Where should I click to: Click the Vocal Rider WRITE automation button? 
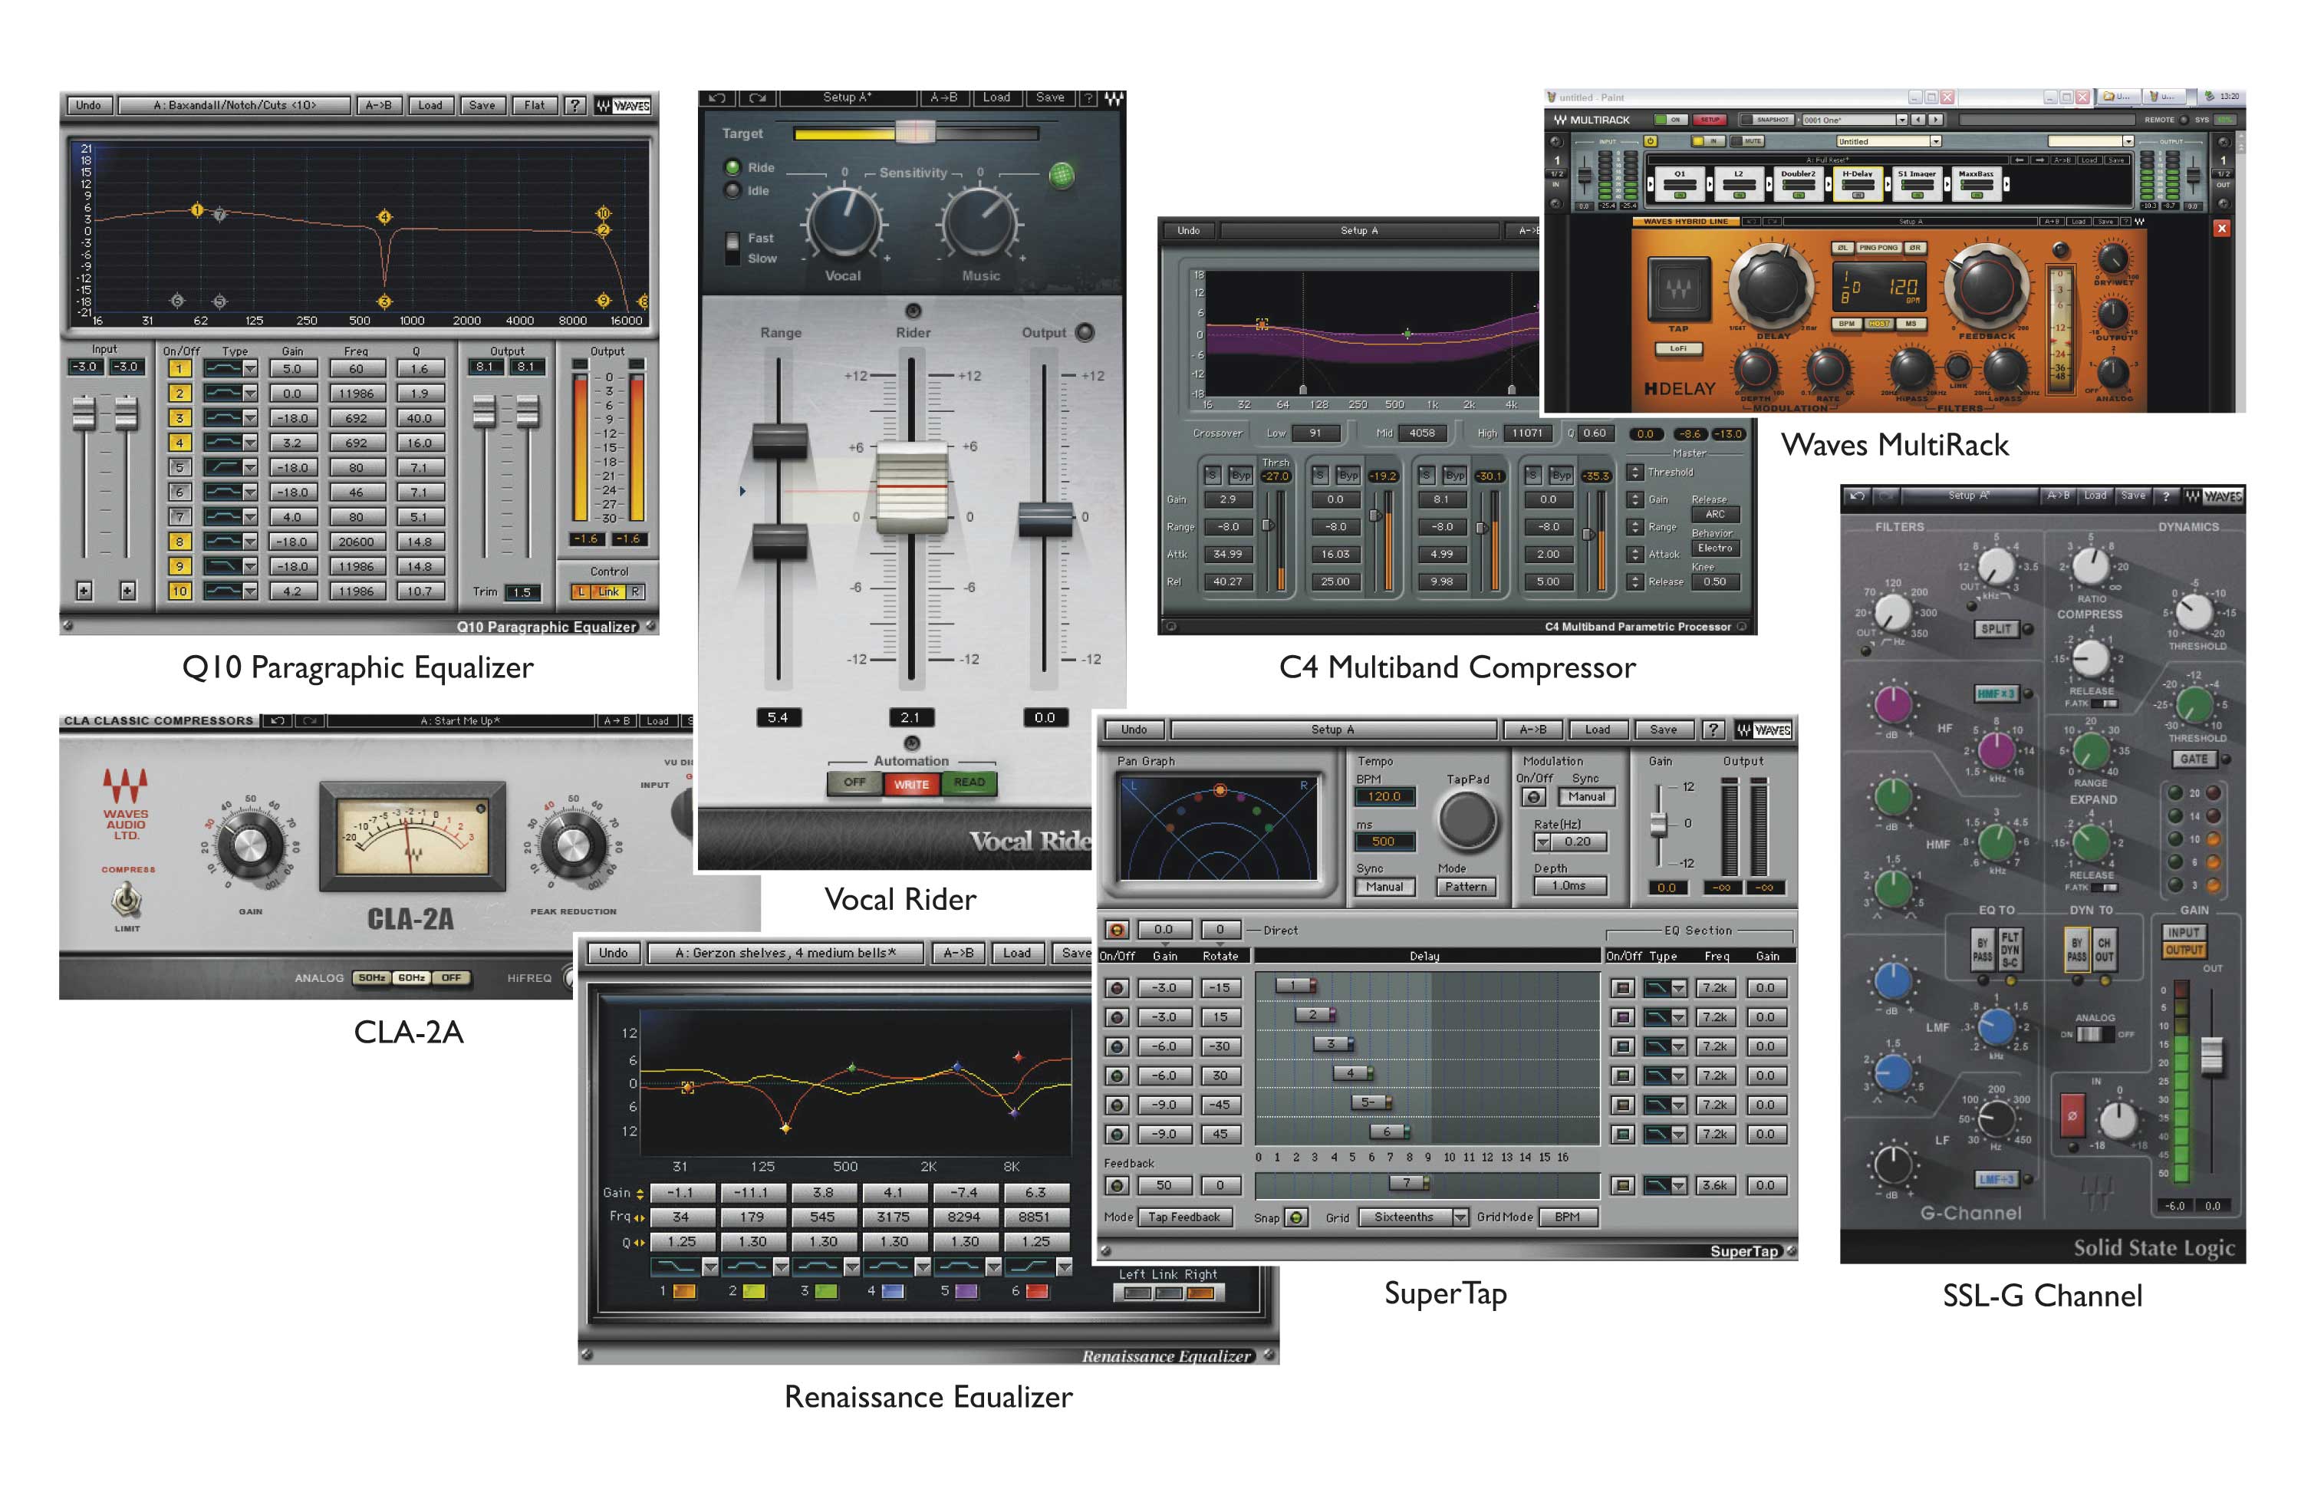[910, 784]
